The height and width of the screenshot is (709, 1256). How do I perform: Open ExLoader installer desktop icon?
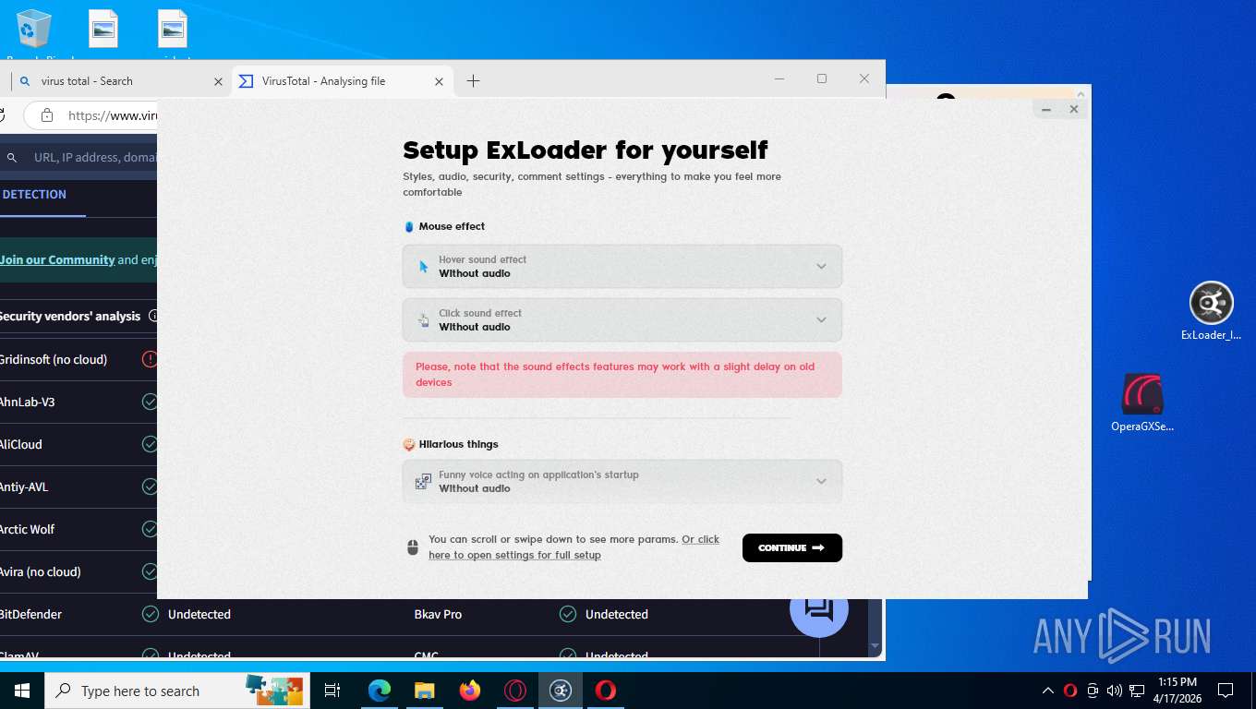pyautogui.click(x=1211, y=311)
